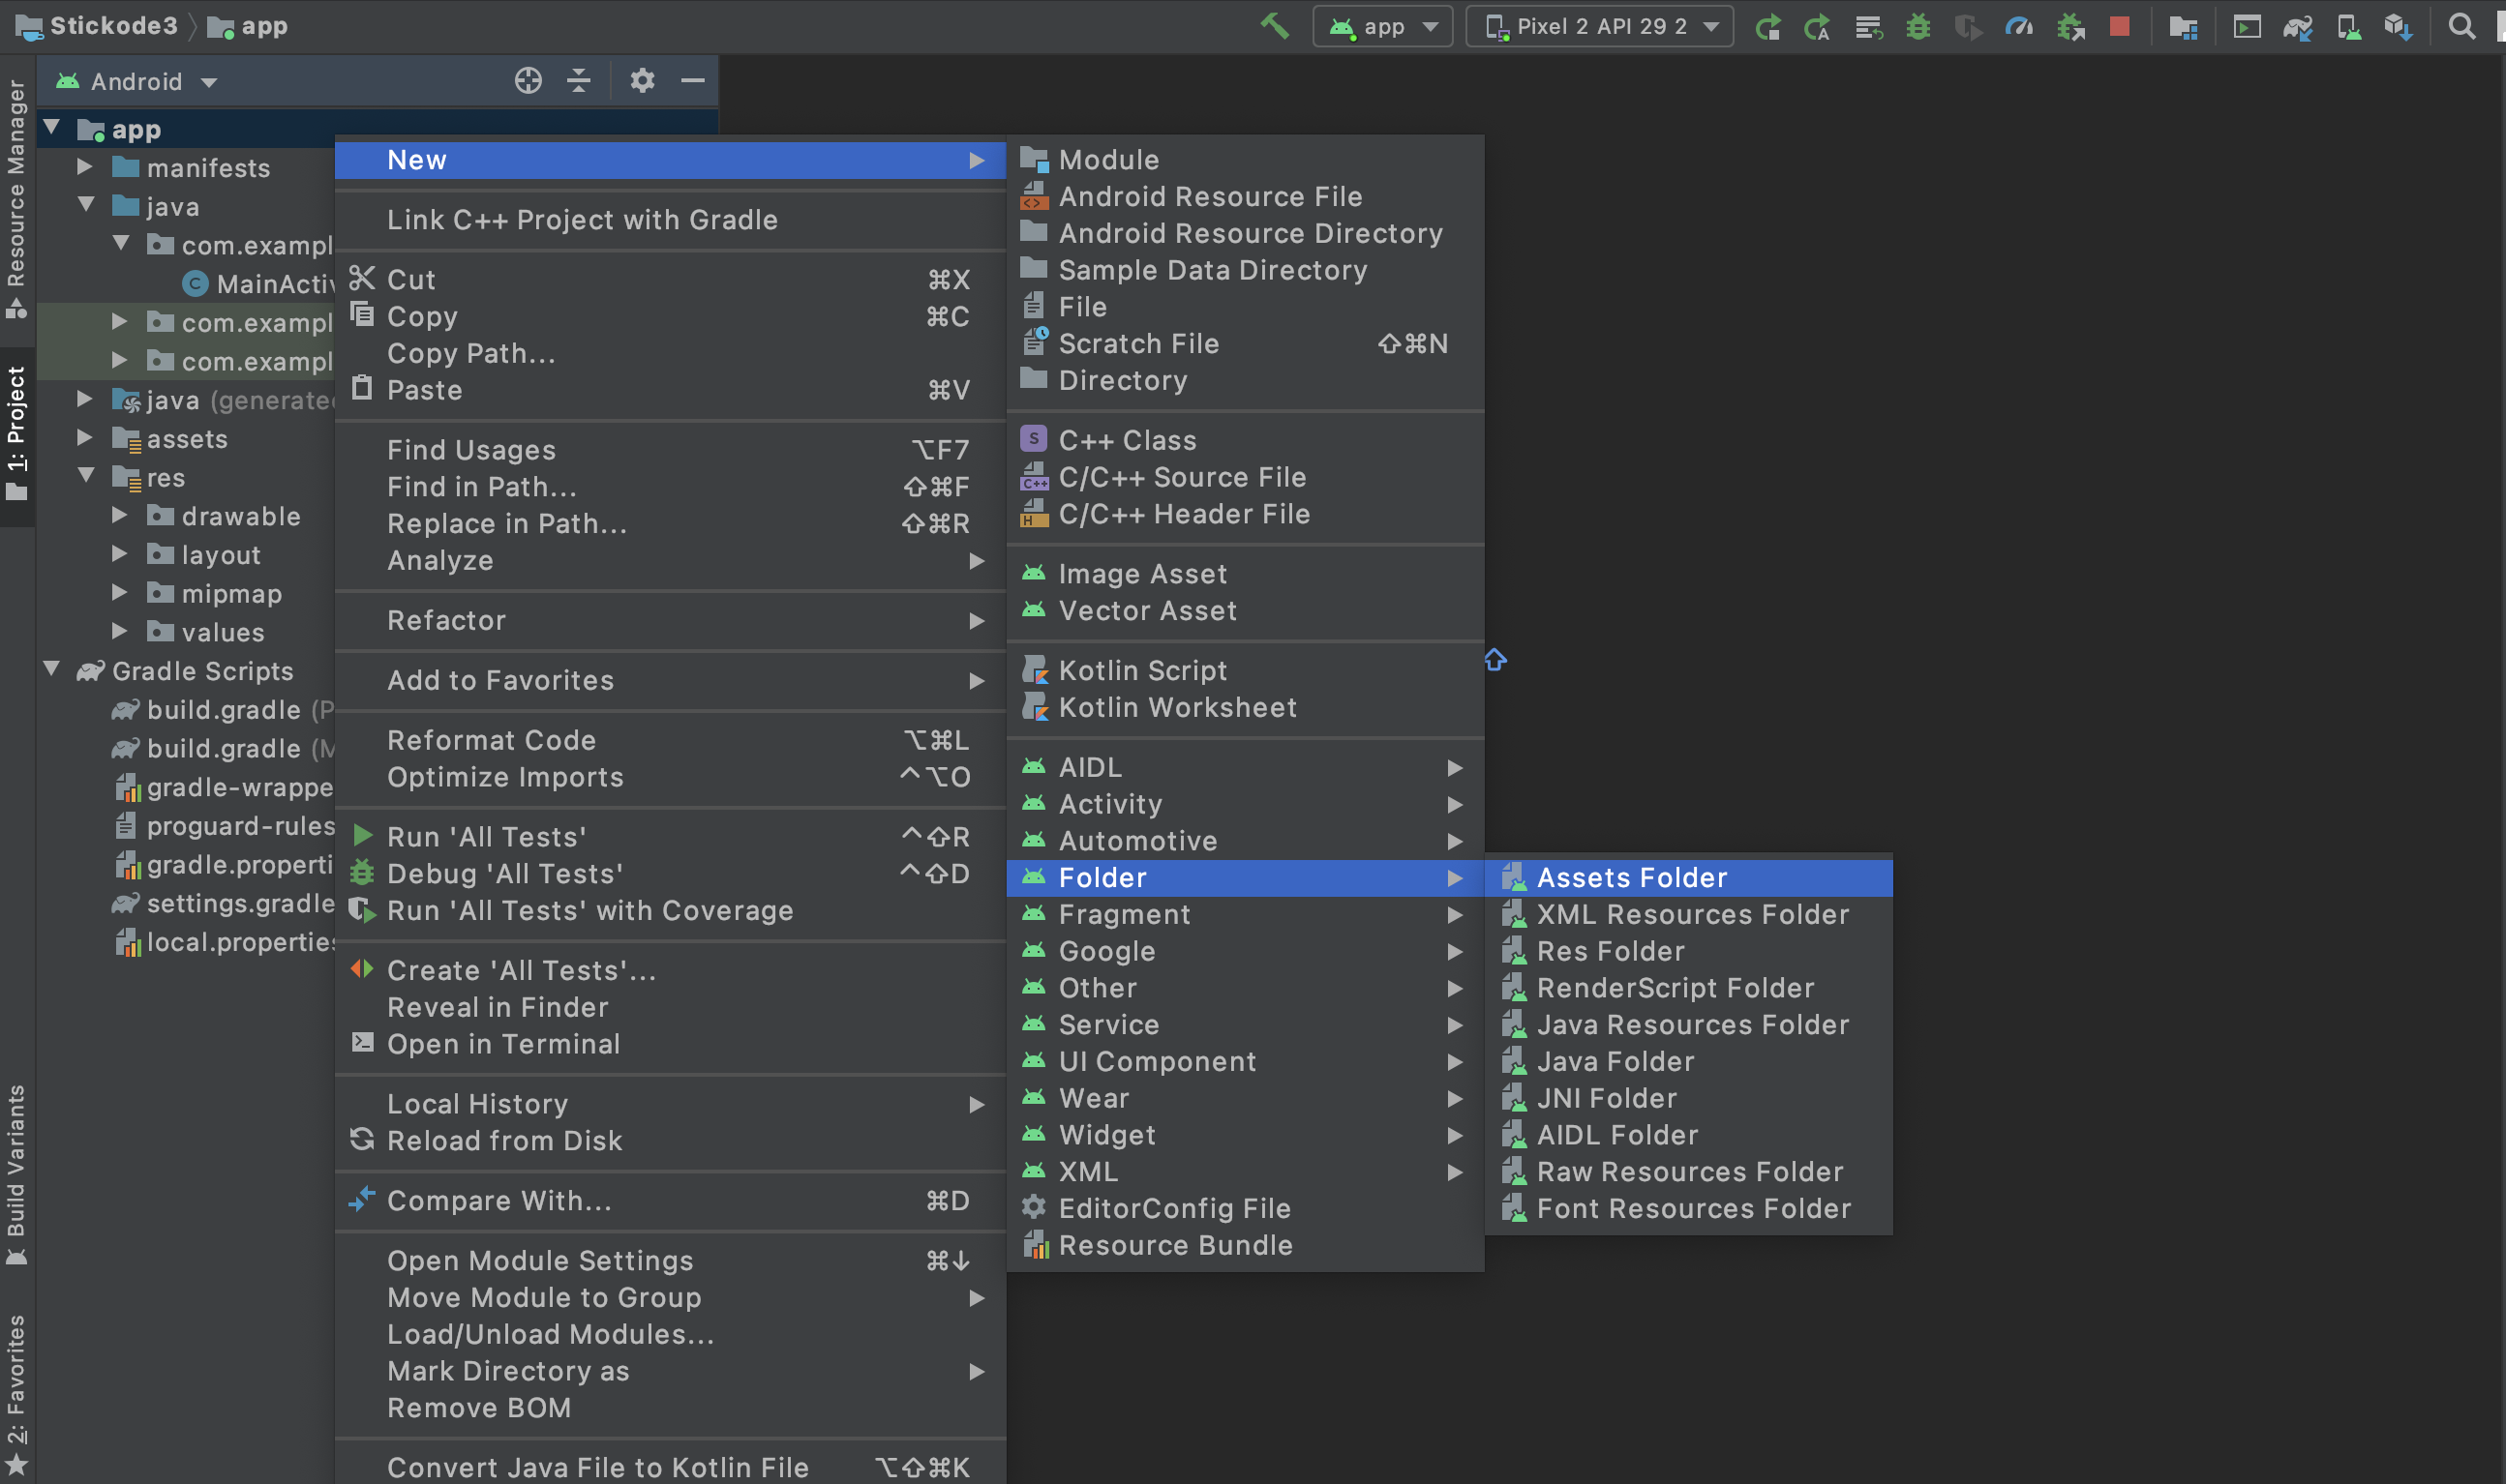Screen dimensions: 2506x1484
Task: Select Assets Folder in the submenu
Action: click(1631, 877)
